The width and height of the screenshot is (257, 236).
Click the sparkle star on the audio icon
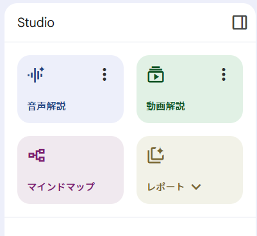42,69
